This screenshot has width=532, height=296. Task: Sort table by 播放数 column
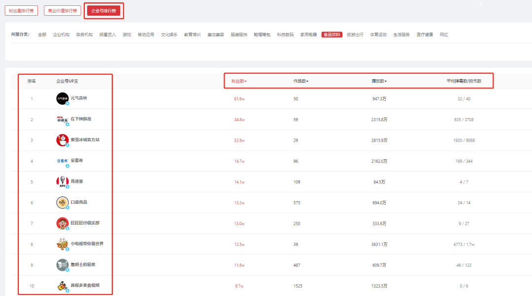coord(379,81)
